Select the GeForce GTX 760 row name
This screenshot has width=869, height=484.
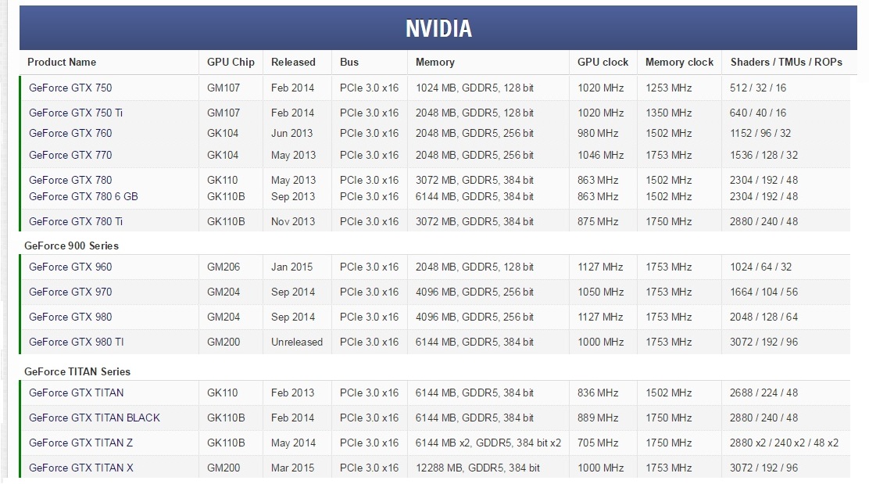[x=70, y=133]
